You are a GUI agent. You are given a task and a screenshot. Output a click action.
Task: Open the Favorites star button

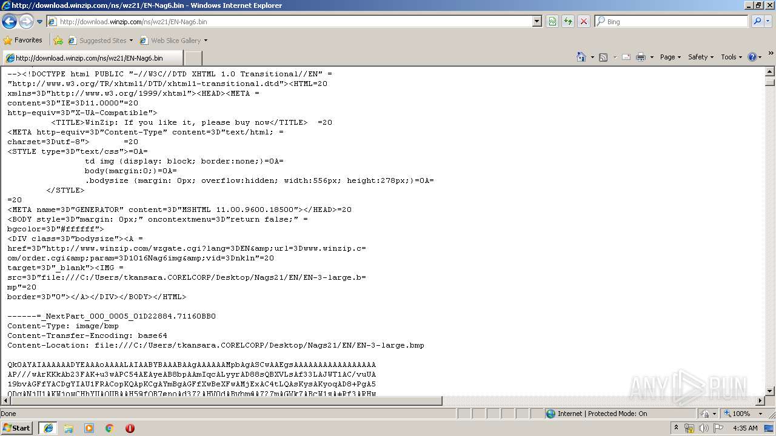click(23, 40)
